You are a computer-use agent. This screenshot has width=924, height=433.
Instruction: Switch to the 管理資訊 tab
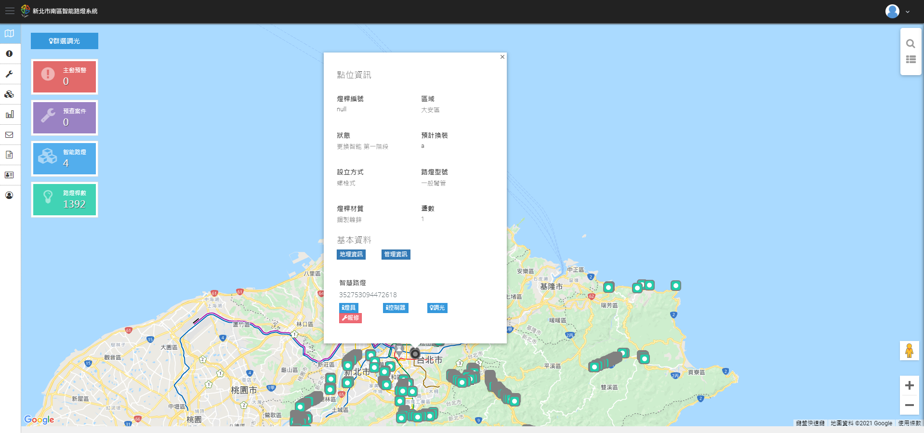click(396, 254)
